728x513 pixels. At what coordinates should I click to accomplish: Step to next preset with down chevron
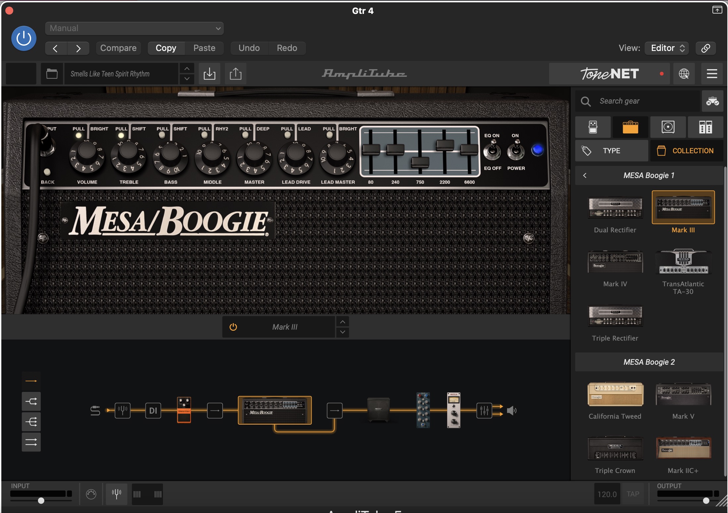pyautogui.click(x=187, y=79)
